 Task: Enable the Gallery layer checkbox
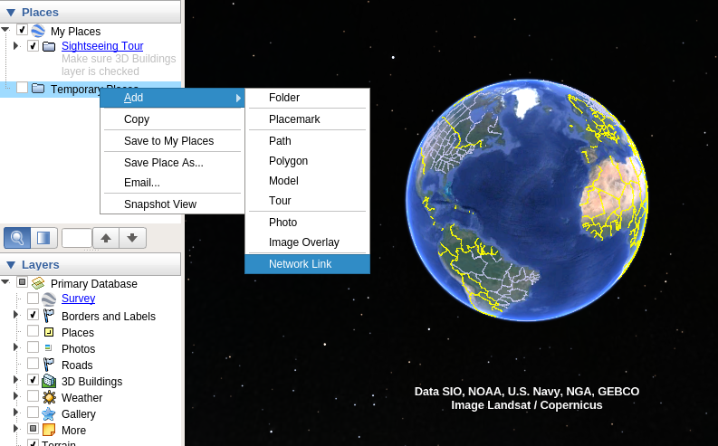pos(33,413)
